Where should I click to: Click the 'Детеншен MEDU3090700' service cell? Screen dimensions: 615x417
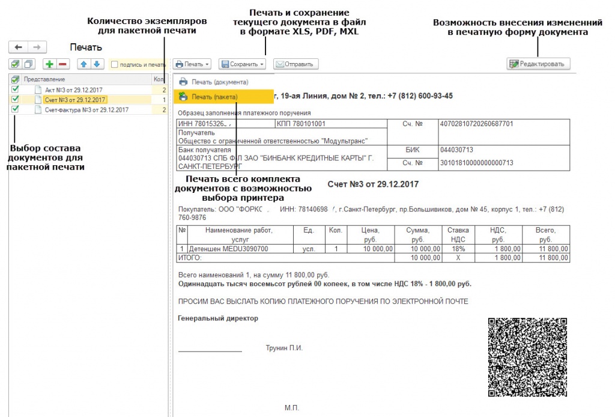[x=240, y=249]
